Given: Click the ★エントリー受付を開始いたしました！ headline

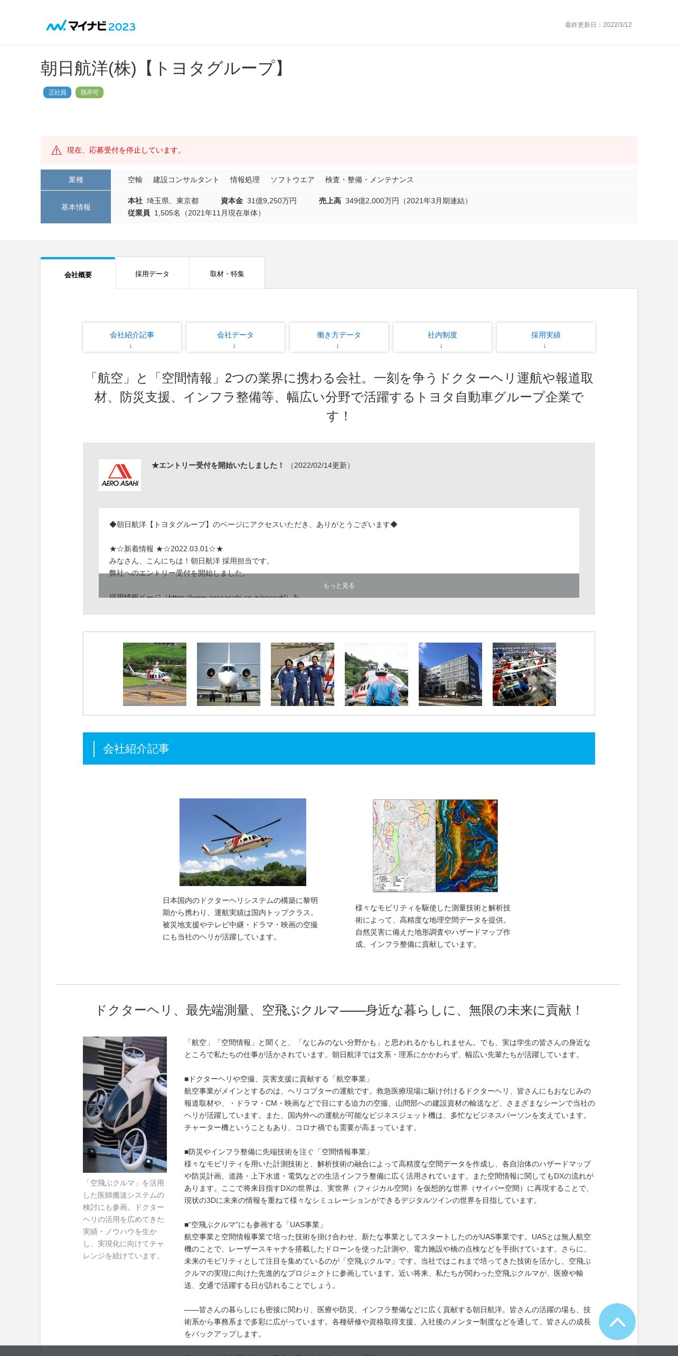Looking at the screenshot, I should click(x=218, y=465).
